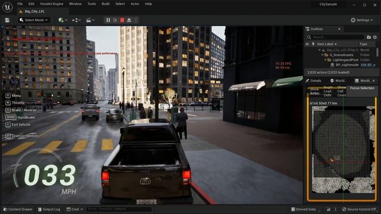The image size is (381, 214).
Task: Open the Output Log
Action: (49, 209)
